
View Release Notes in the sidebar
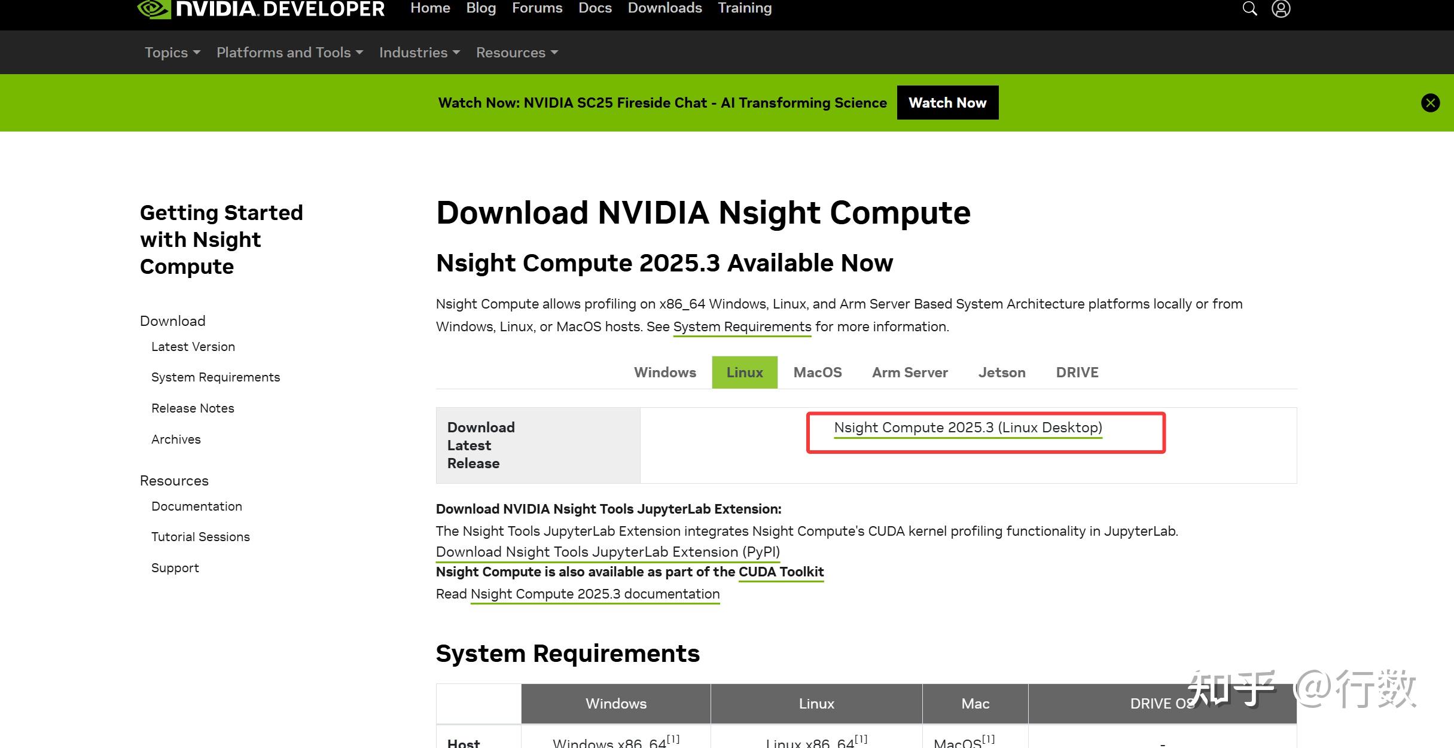pos(193,408)
